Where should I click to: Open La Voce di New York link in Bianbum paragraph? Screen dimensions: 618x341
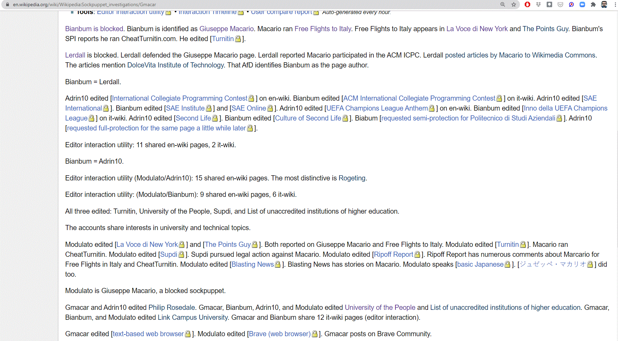(477, 29)
